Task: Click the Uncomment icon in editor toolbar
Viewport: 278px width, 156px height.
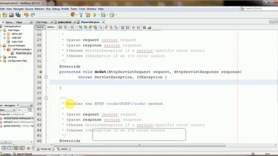Action: pos(149,27)
